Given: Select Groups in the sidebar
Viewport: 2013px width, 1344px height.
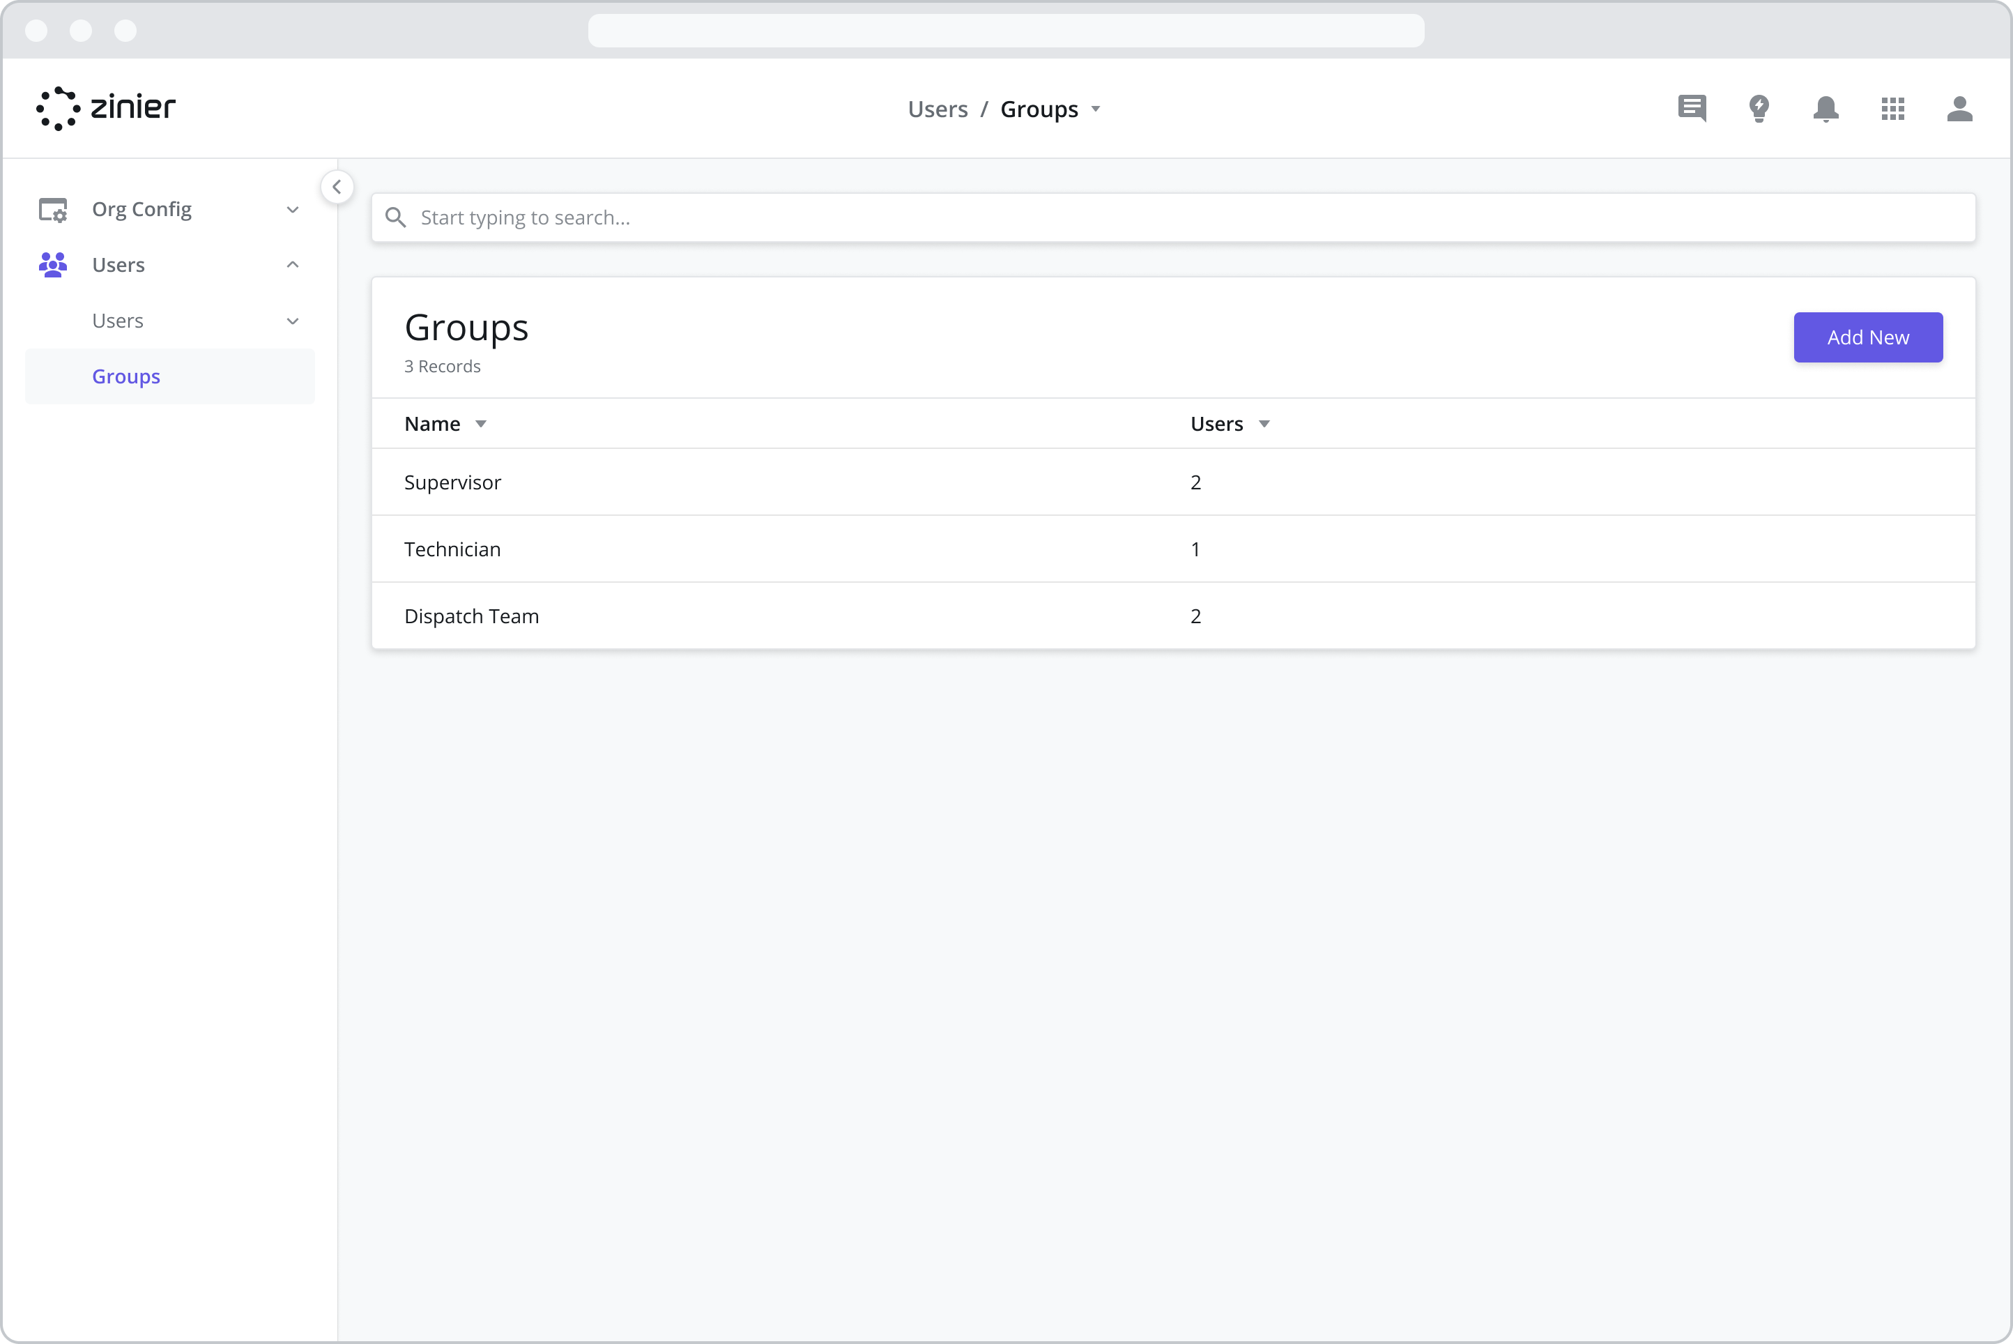Looking at the screenshot, I should click(126, 376).
